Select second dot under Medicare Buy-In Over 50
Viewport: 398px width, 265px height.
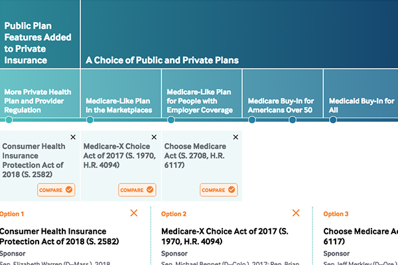(x=293, y=120)
